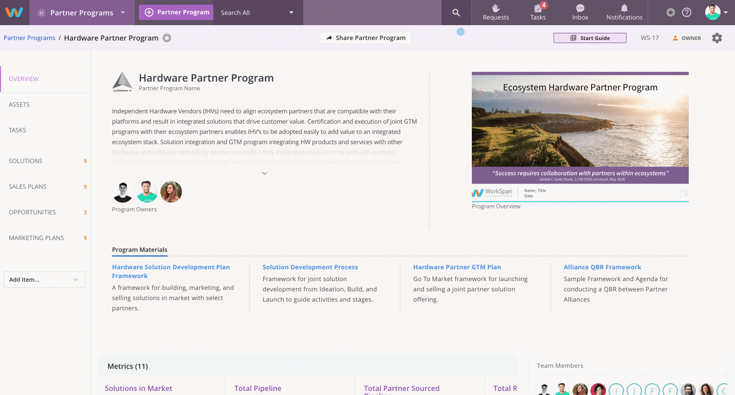The height and width of the screenshot is (395, 735).
Task: Open Hardware Partner GTM Plan link
Action: [457, 267]
